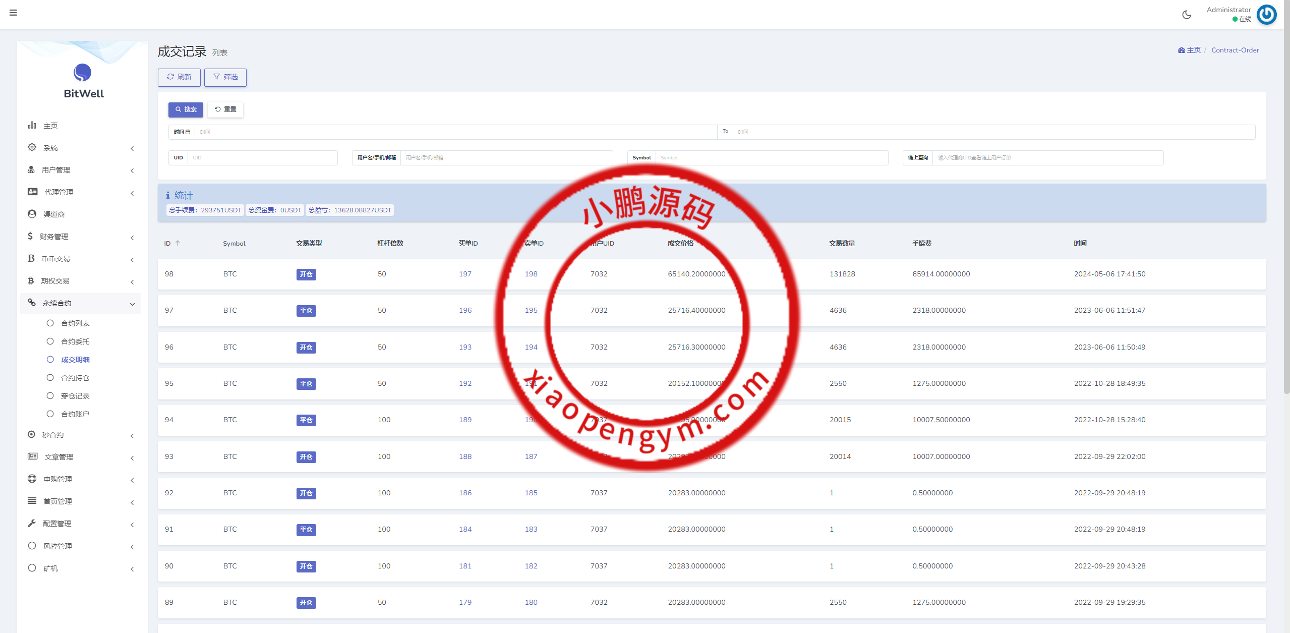Image resolution: width=1290 pixels, height=633 pixels.
Task: Select 成交明细 circle marker
Action: click(x=50, y=359)
